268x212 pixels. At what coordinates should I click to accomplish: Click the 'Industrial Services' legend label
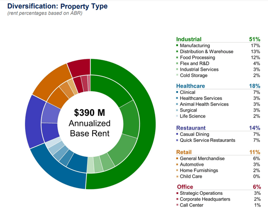(199, 69)
